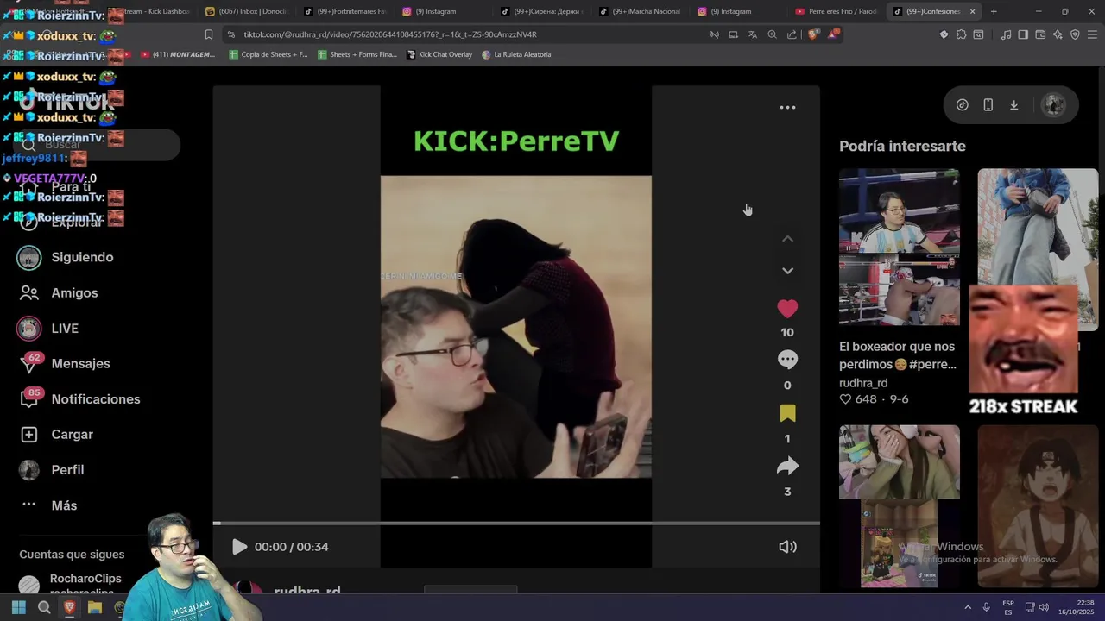The image size is (1105, 621).
Task: Open Brave Shields lion icon
Action: 812,34
